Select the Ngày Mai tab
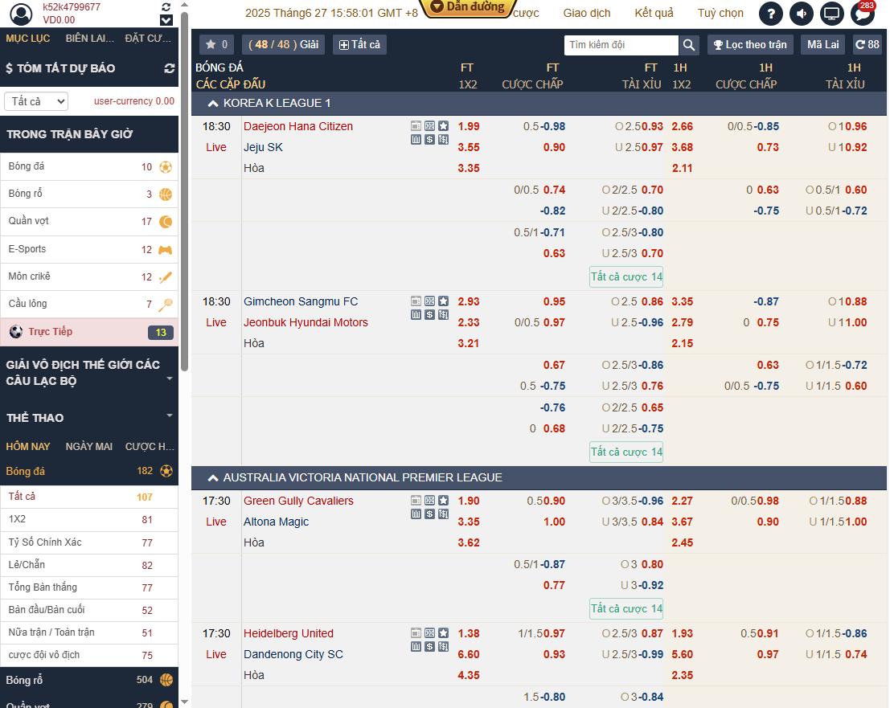Viewport: 890px width, 708px height. click(89, 447)
